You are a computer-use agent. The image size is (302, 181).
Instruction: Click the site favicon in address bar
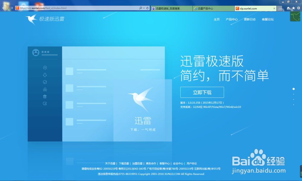(x=17, y=8)
